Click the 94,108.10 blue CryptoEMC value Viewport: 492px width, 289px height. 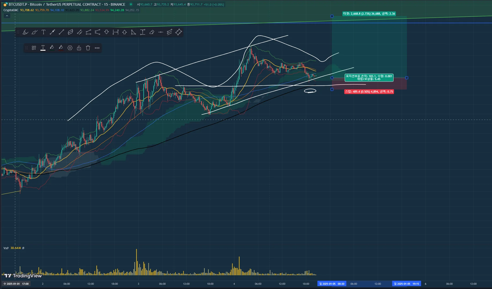coord(57,10)
